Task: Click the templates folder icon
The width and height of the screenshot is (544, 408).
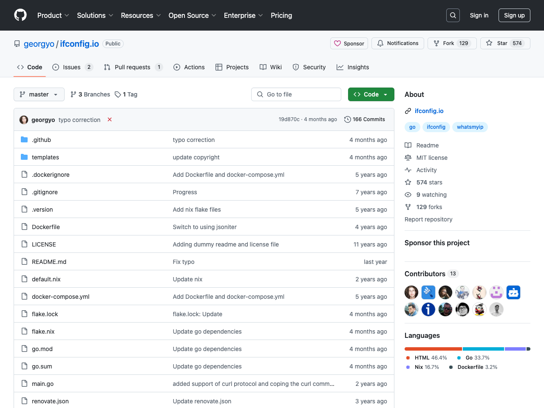Action: (x=24, y=157)
